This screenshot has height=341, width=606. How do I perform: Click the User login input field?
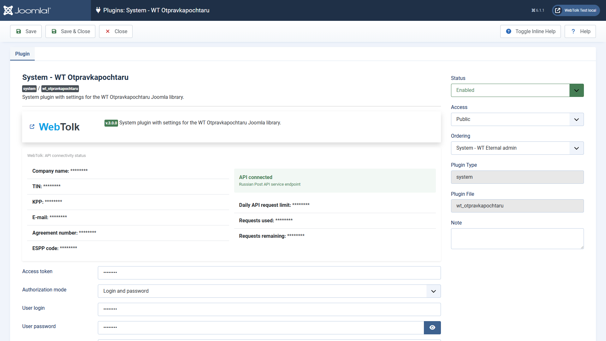pos(269,309)
